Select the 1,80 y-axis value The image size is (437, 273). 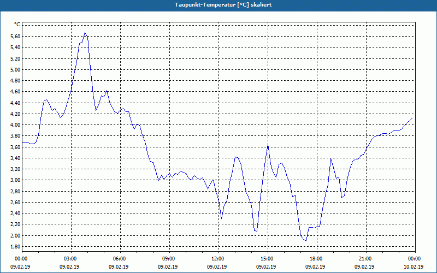pos(16,247)
